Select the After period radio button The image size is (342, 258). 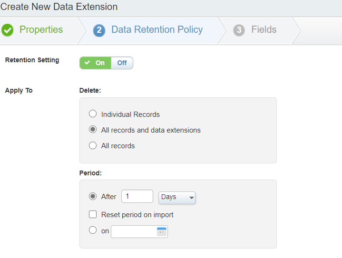pos(93,196)
